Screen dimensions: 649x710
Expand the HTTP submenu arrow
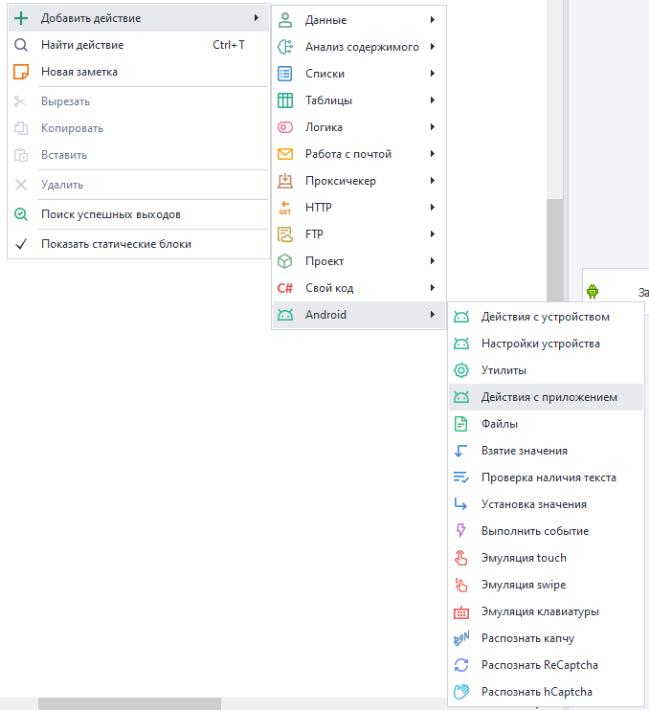pos(433,208)
